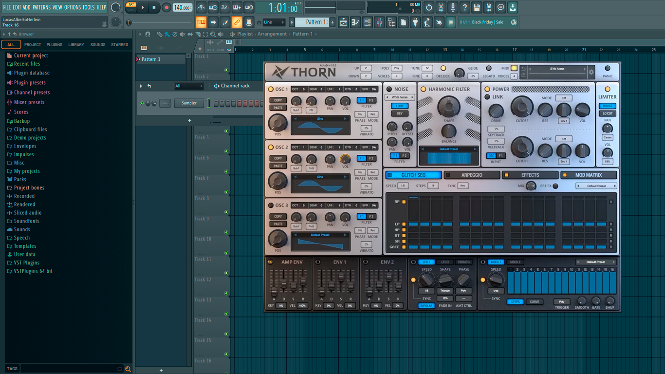Click OSC 1 COPY button
The height and width of the screenshot is (374, 665).
coord(278,100)
